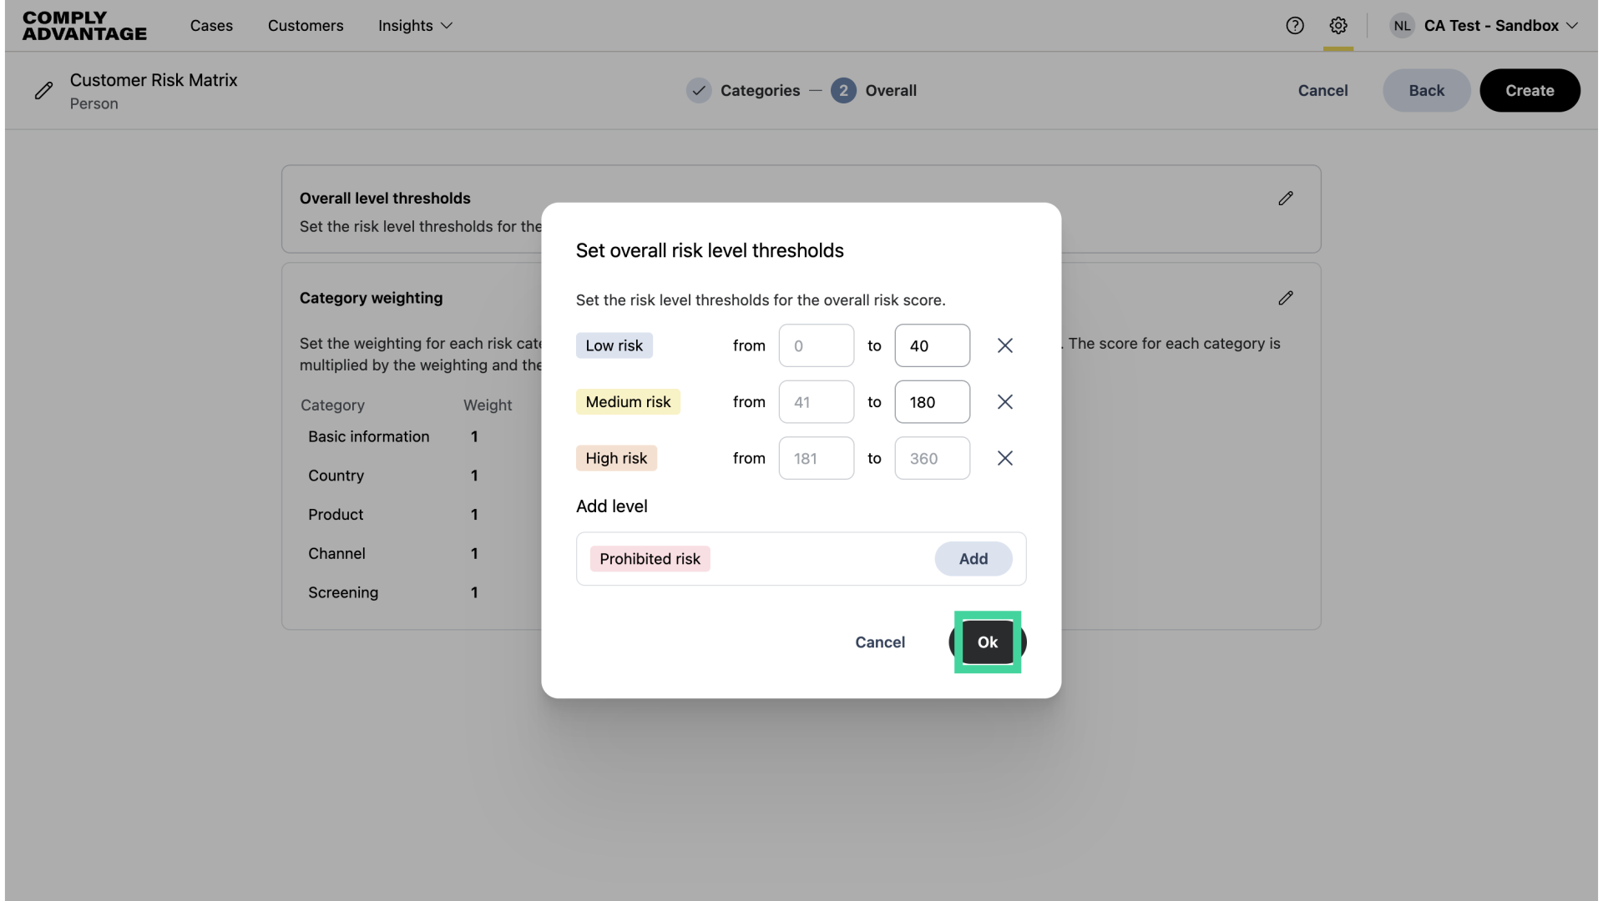1603x901 pixels.
Task: Confirm thresholds with the Ok button
Action: pyautogui.click(x=987, y=642)
